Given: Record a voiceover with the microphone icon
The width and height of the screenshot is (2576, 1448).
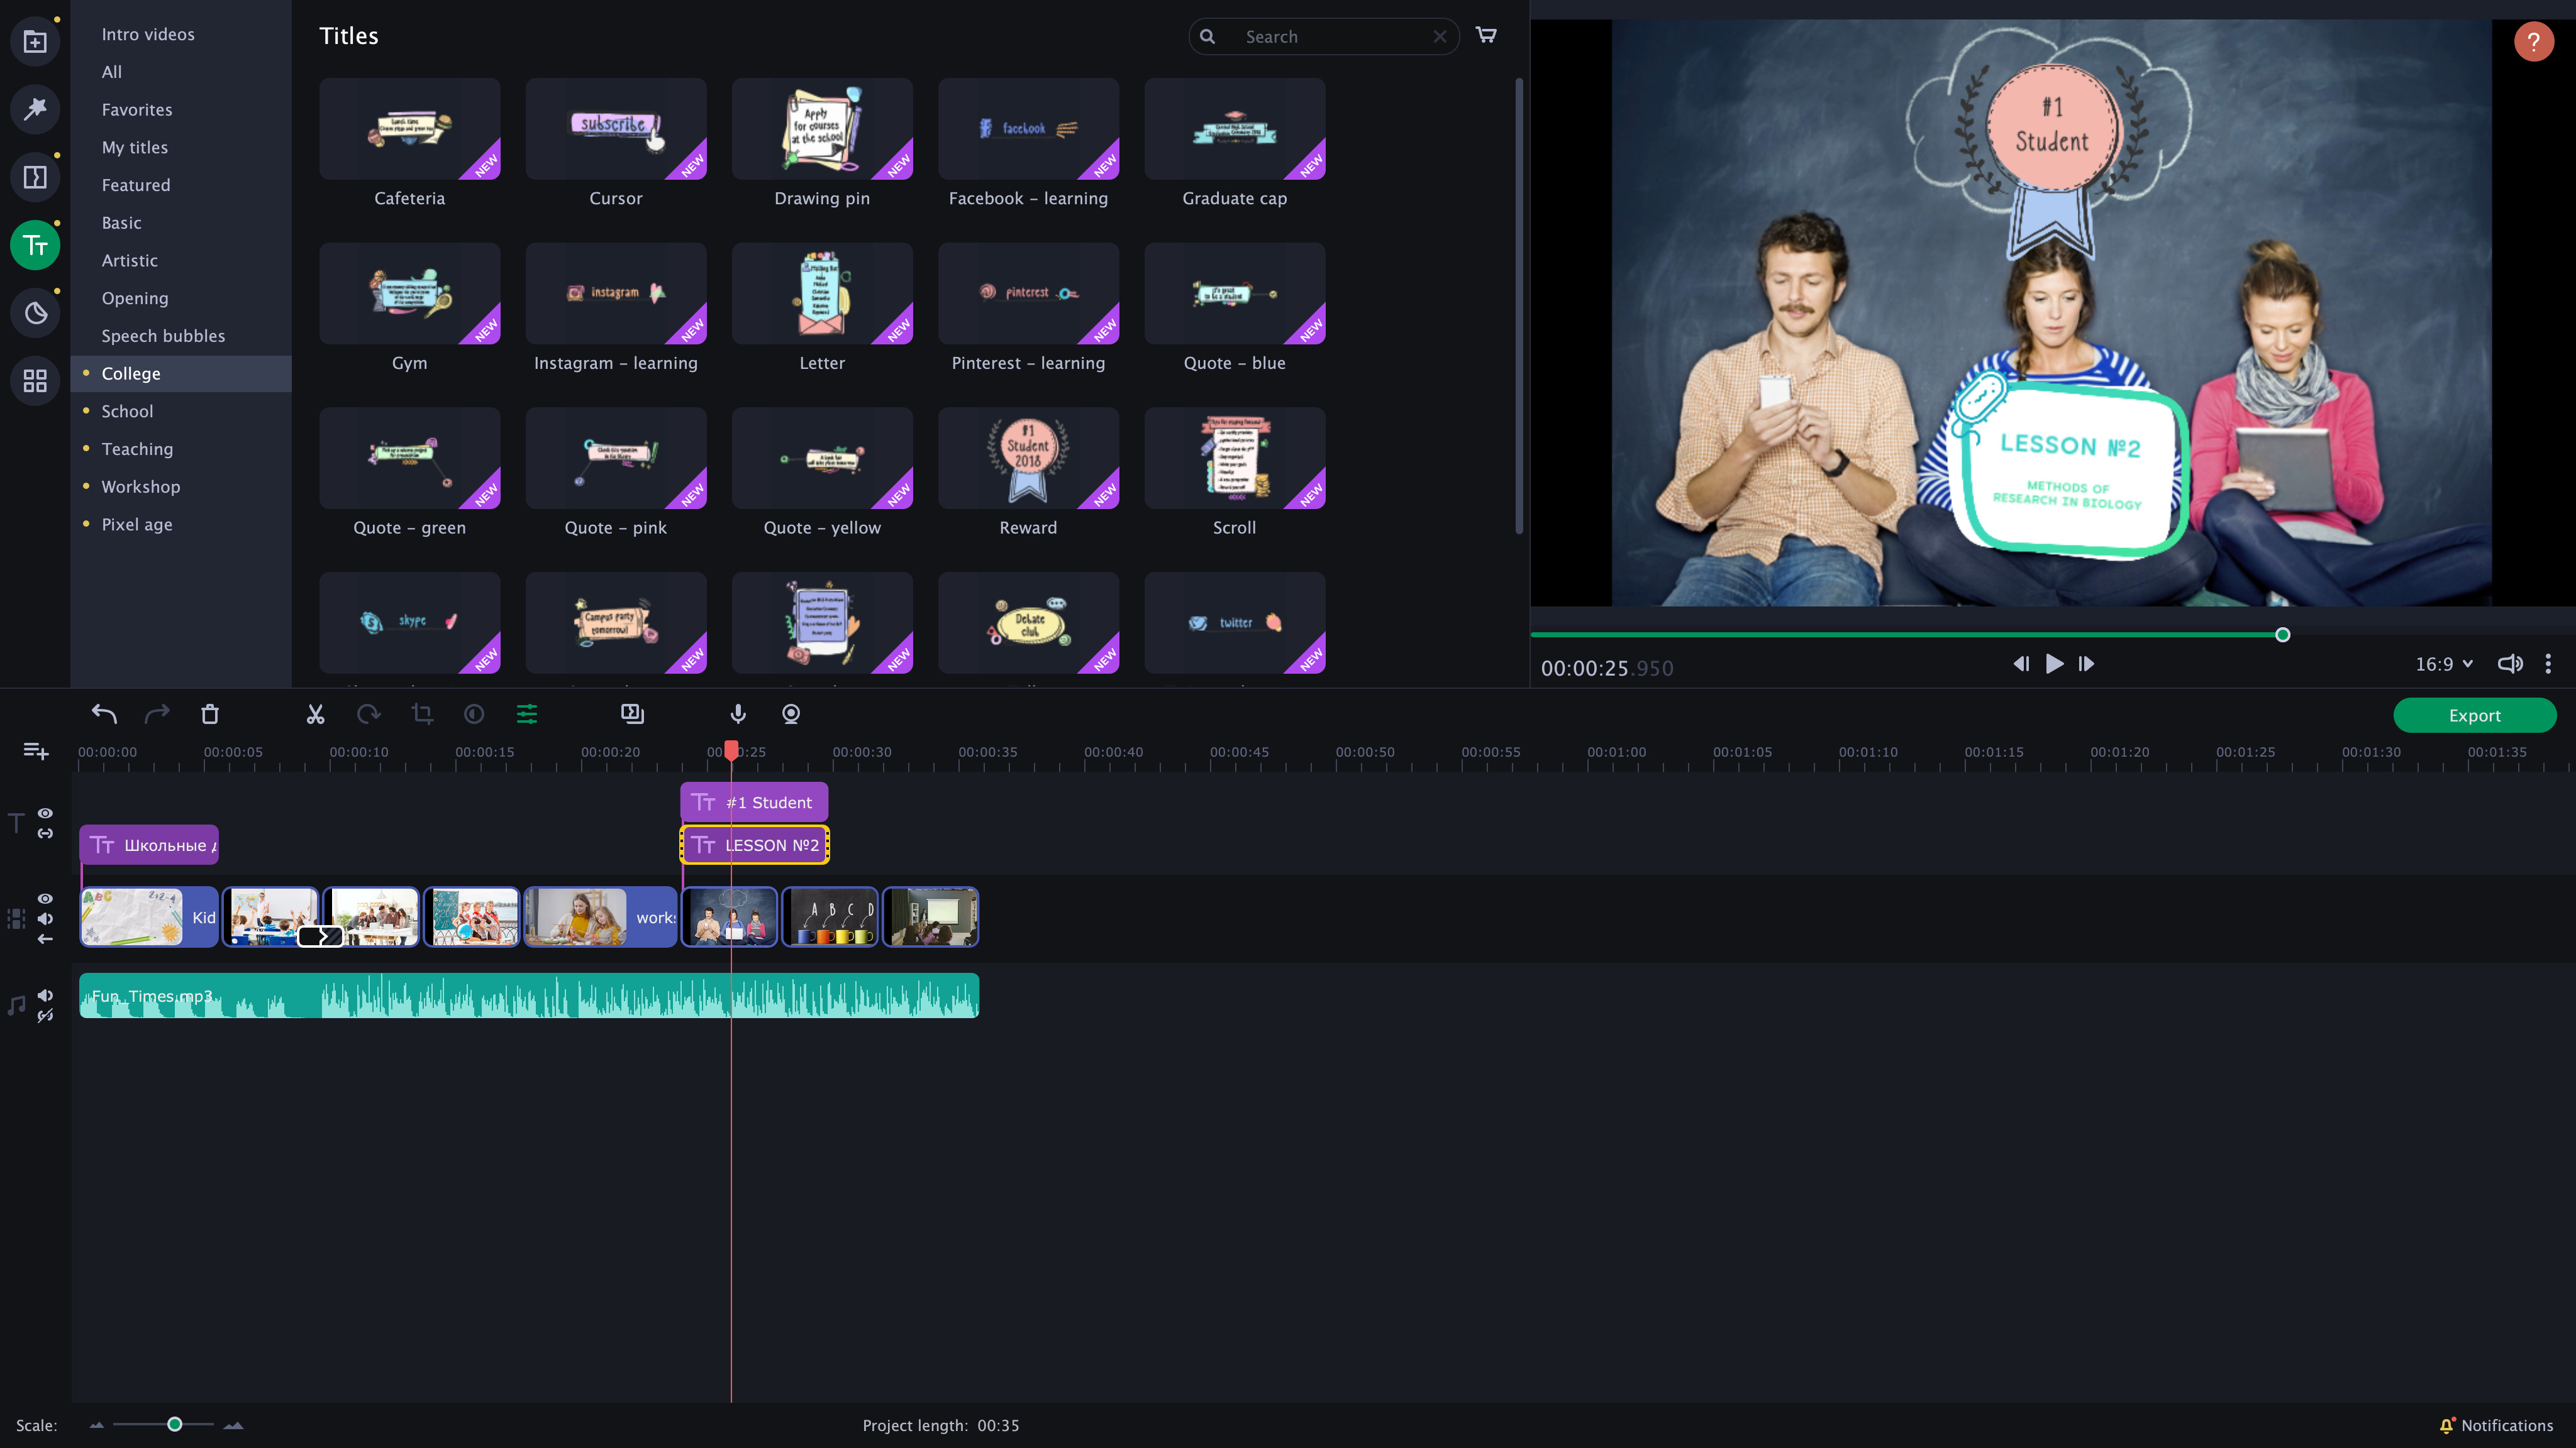Looking at the screenshot, I should click(738, 713).
